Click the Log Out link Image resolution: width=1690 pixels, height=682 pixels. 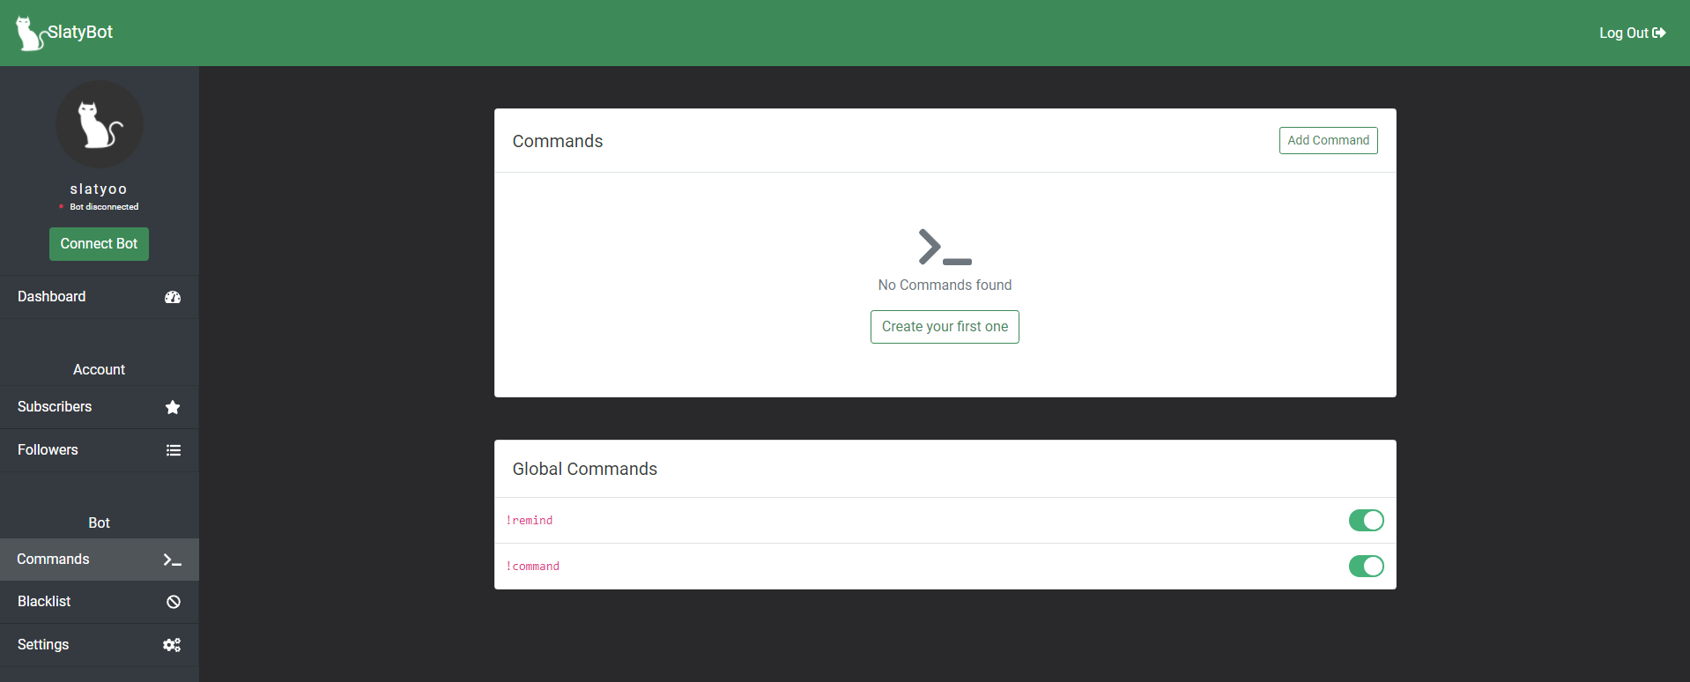click(1632, 33)
